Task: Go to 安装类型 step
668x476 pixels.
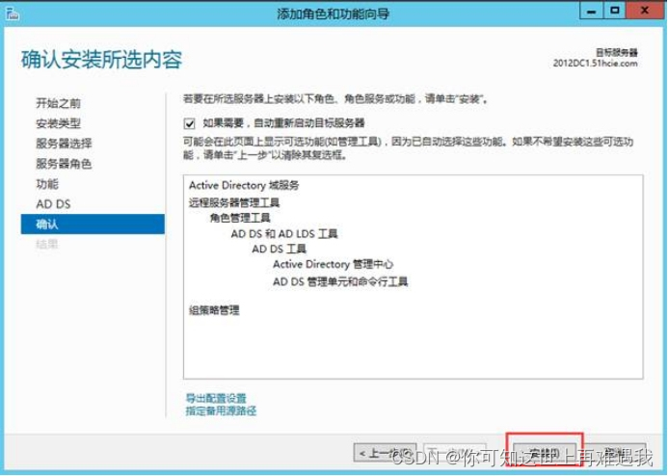Action: click(x=59, y=123)
